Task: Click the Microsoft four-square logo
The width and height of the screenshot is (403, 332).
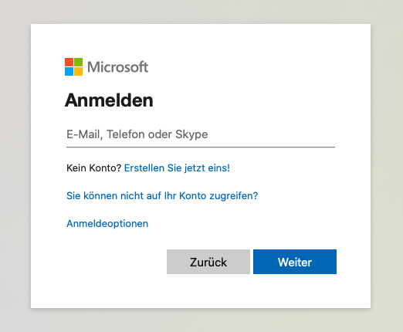Action: (x=73, y=66)
